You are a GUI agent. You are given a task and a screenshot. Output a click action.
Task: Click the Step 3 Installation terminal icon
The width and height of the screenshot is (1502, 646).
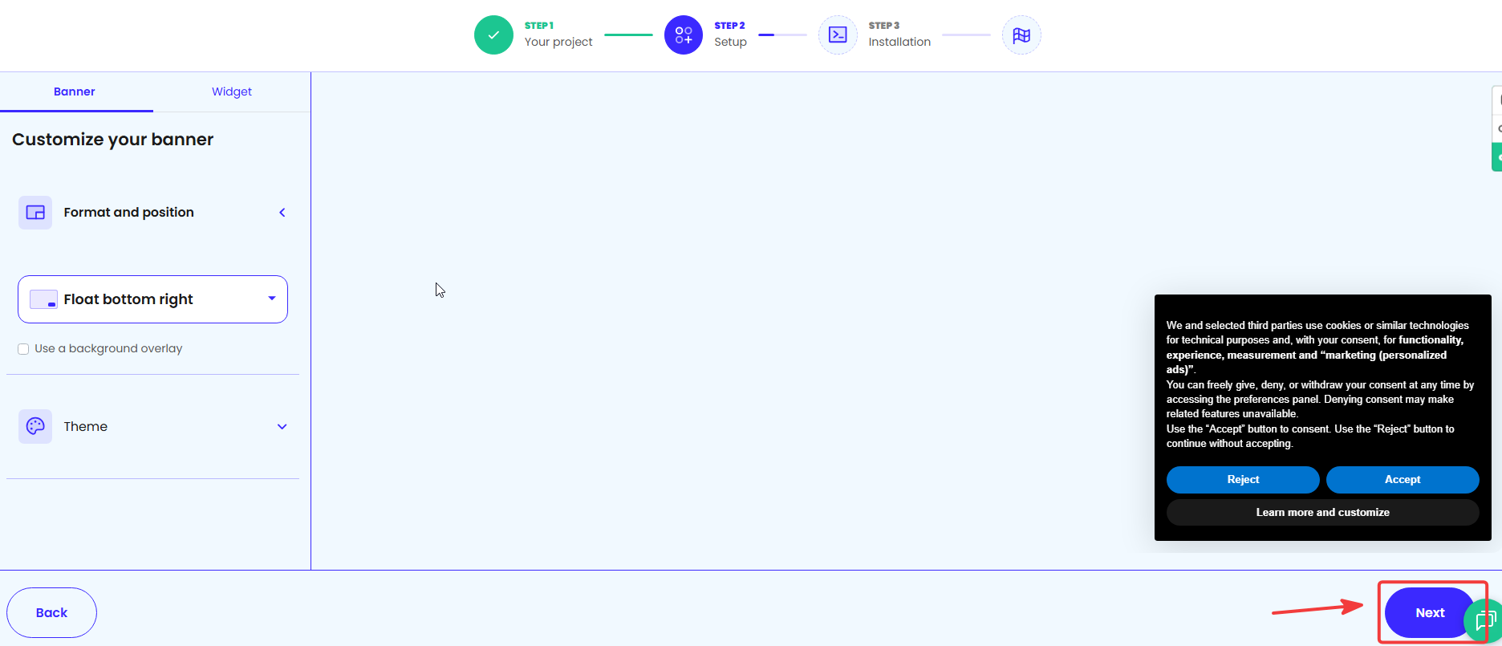point(838,35)
